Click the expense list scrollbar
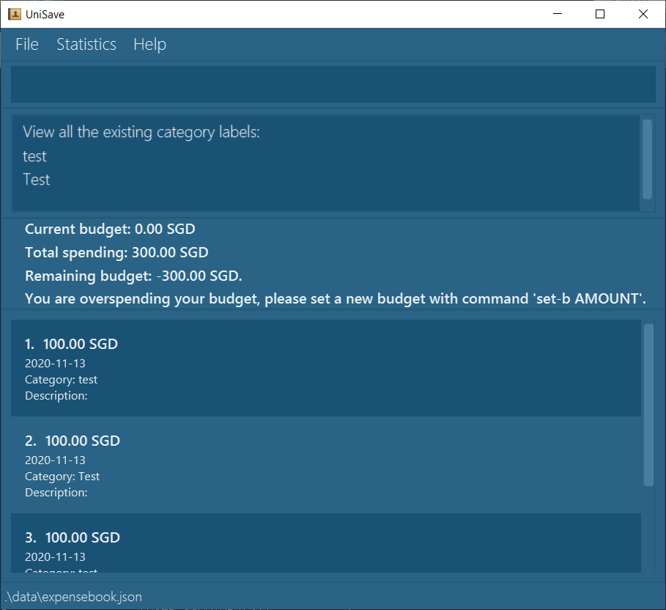The width and height of the screenshot is (666, 610). 648,405
